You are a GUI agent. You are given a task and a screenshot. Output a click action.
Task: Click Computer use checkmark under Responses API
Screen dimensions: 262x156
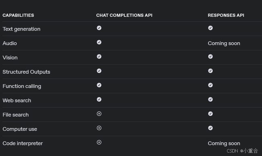pyautogui.click(x=210, y=128)
